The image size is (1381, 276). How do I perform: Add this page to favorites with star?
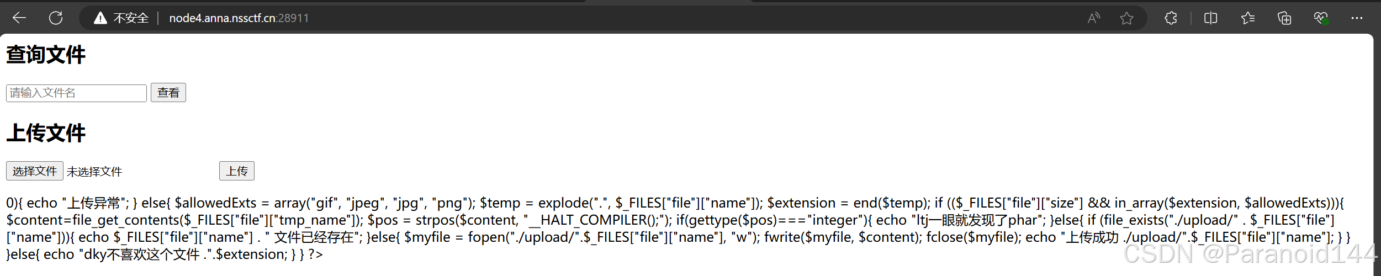coord(1126,18)
